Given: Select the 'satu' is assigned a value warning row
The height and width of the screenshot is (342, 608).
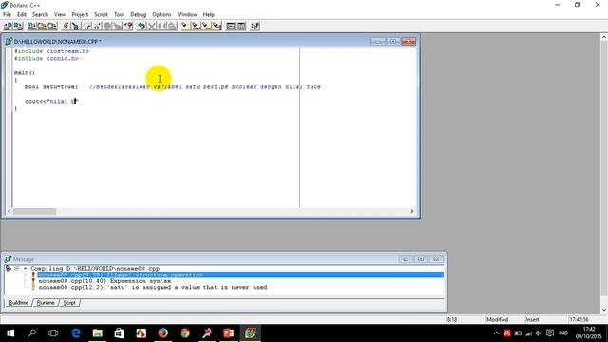Looking at the screenshot, I should [x=153, y=287].
